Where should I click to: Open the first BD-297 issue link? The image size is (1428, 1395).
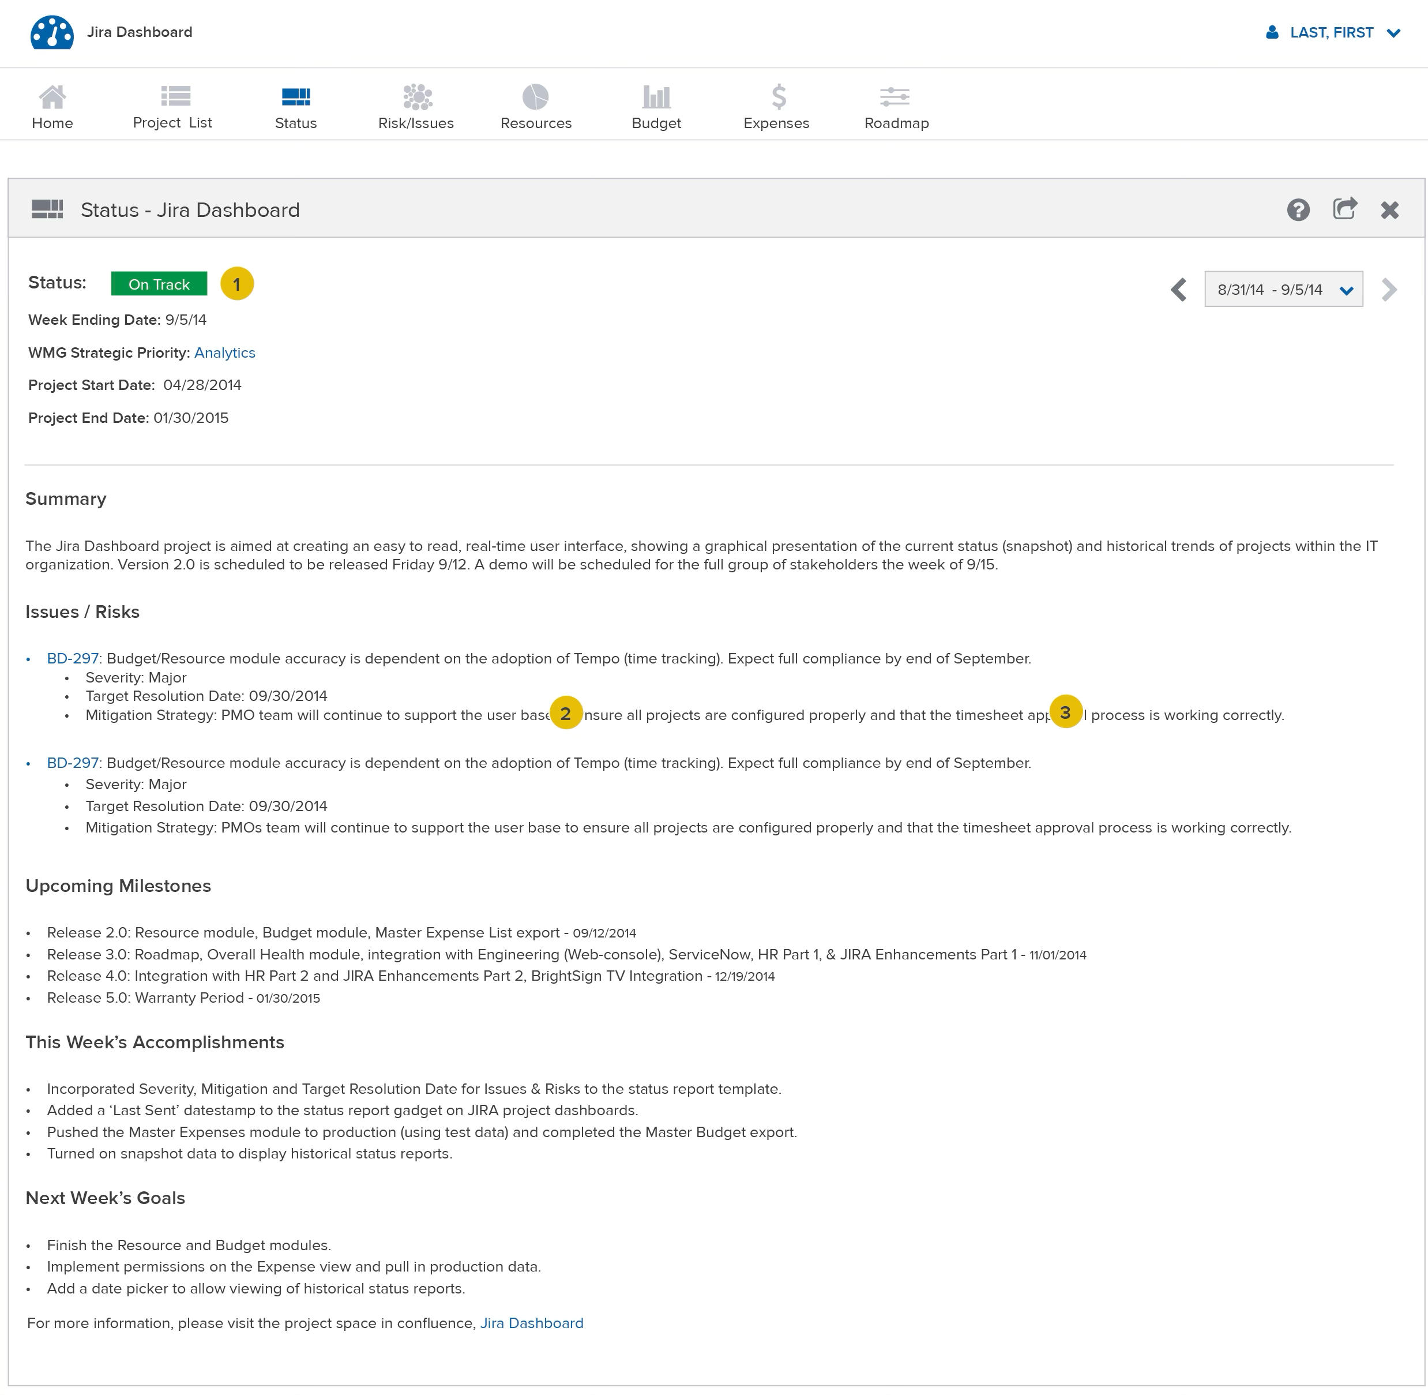tap(73, 659)
